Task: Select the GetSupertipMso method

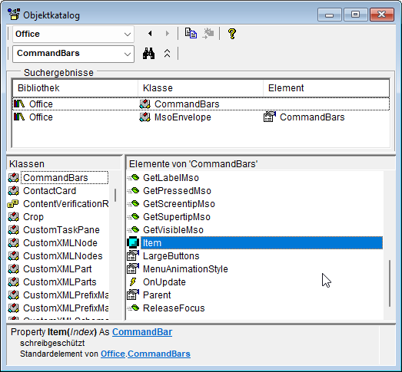Action: pos(177,217)
